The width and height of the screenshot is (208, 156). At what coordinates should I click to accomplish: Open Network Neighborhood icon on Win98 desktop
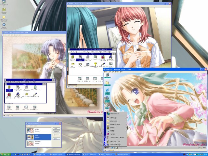(x=107, y=100)
